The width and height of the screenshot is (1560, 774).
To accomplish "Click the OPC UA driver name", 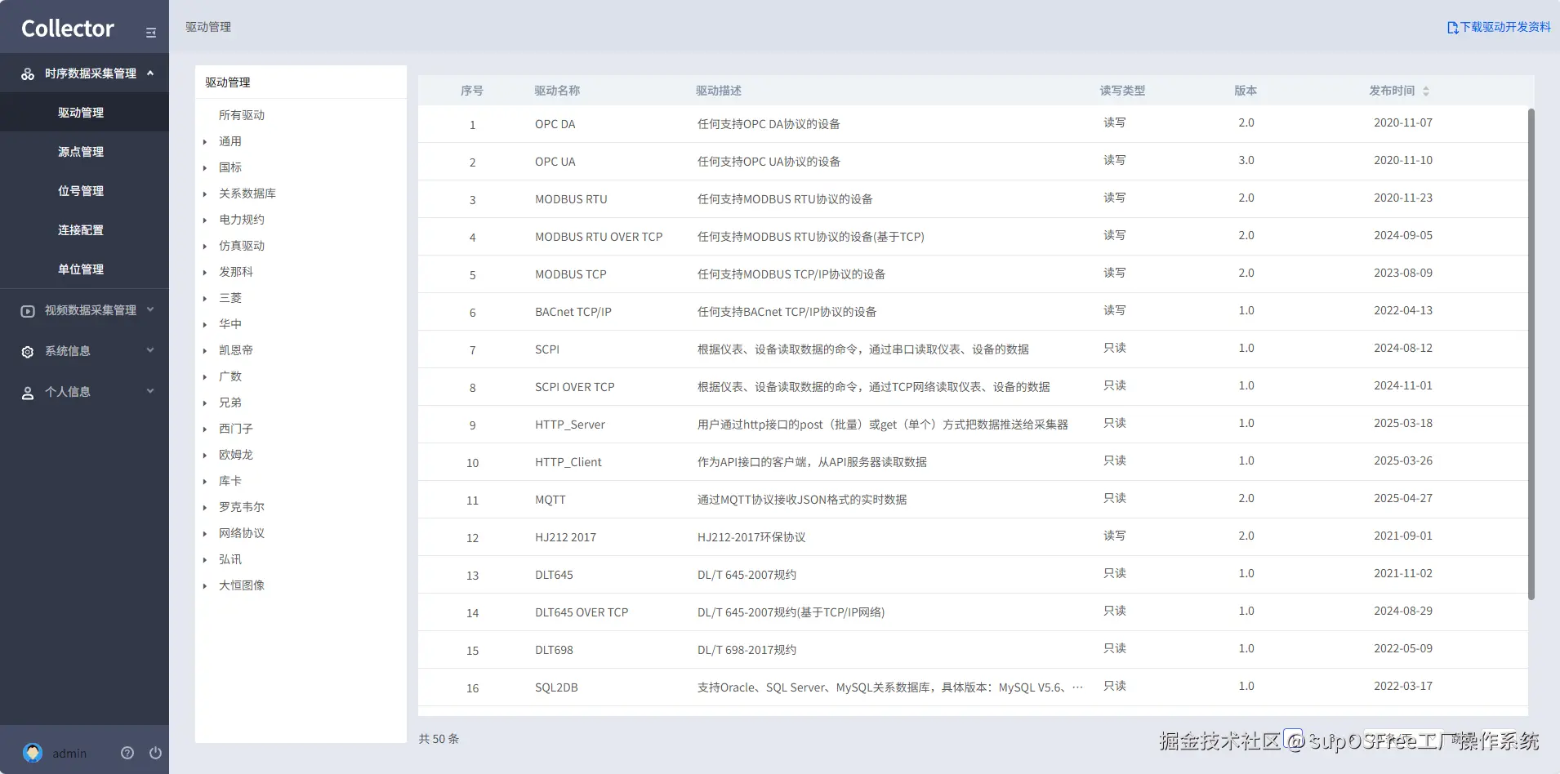I will pyautogui.click(x=555, y=162).
